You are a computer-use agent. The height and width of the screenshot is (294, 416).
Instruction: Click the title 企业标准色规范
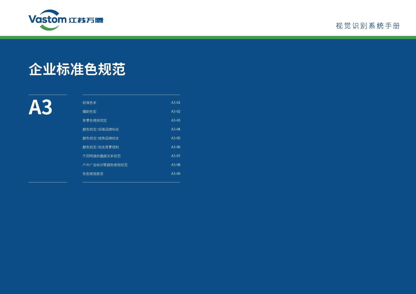(x=77, y=69)
